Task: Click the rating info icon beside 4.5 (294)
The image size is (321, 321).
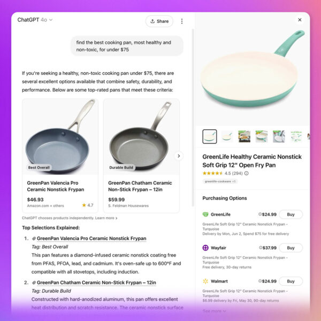Action: click(x=247, y=173)
